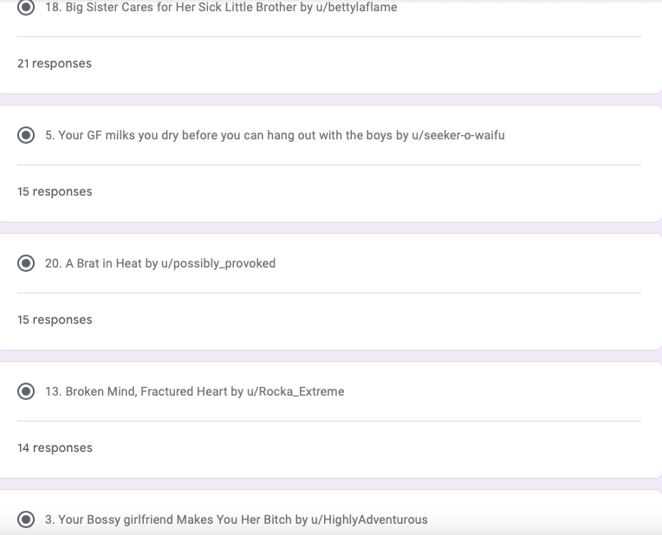Select the radio button for option 18

27,7
